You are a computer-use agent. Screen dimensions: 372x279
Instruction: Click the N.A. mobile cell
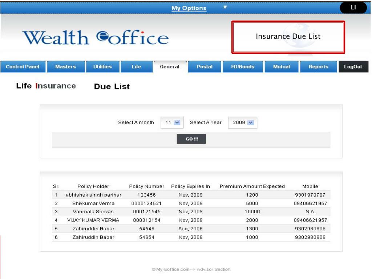310,212
